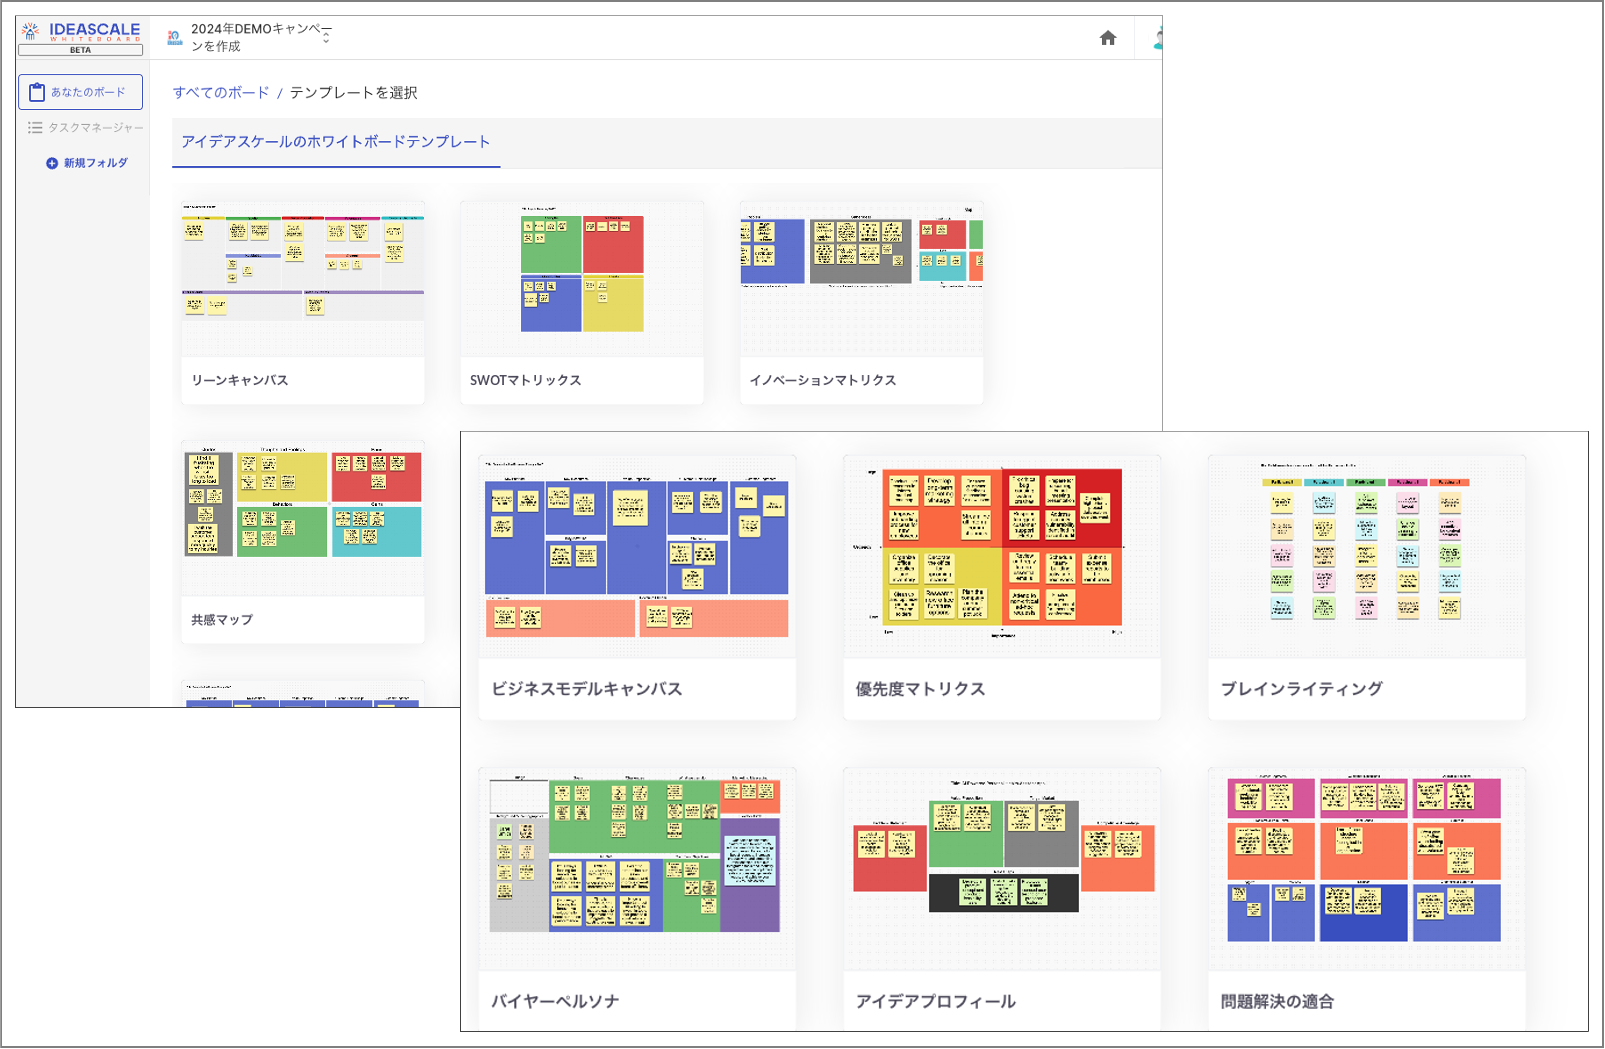The width and height of the screenshot is (1605, 1049).
Task: Choose the 問題解決の適合 template thumbnail
Action: 1367,869
